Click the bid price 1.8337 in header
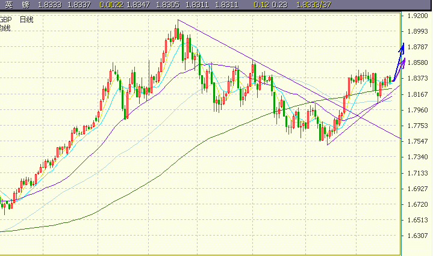433x256 pixels. point(79,5)
